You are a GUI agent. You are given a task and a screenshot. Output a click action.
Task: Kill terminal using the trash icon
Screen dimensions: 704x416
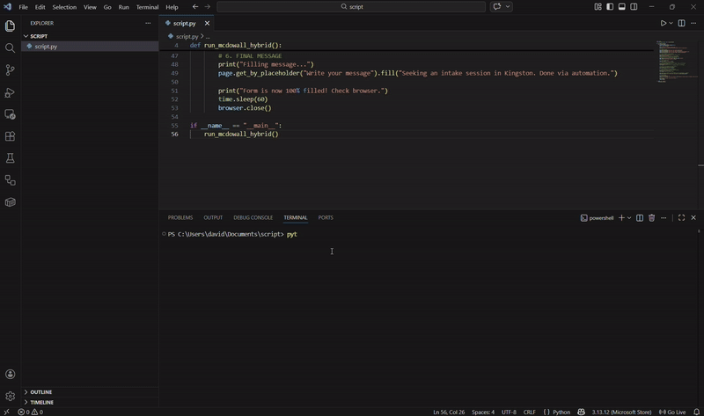[x=651, y=217]
